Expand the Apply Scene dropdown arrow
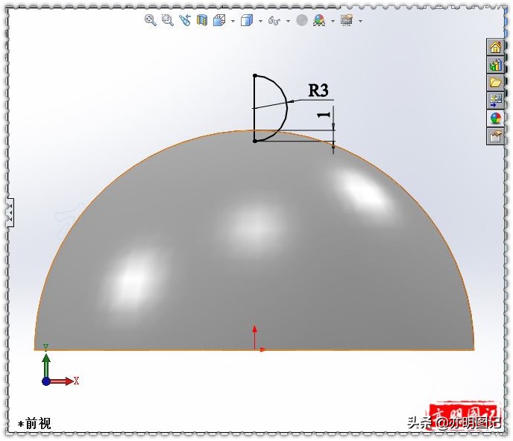The width and height of the screenshot is (513, 441). click(x=333, y=22)
